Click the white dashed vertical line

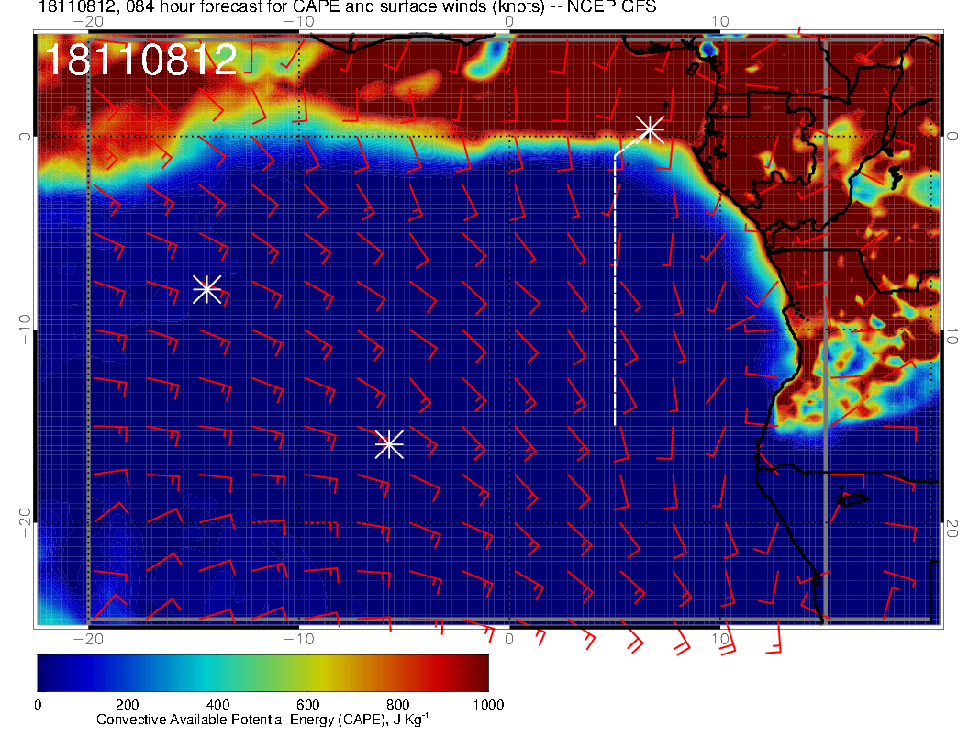pos(615,294)
